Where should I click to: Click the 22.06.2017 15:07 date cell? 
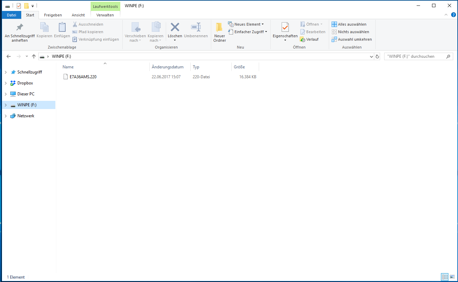pyautogui.click(x=166, y=77)
